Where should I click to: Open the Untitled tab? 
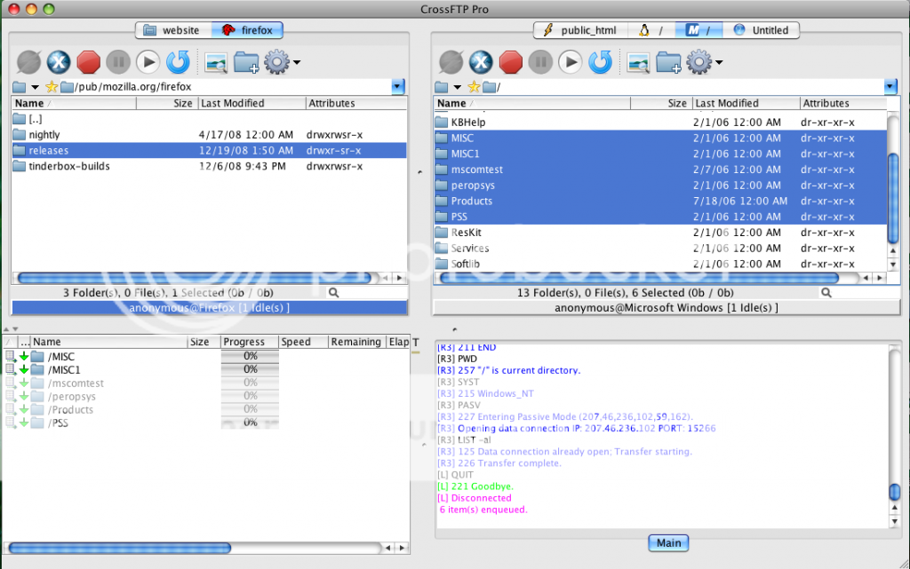click(x=761, y=30)
